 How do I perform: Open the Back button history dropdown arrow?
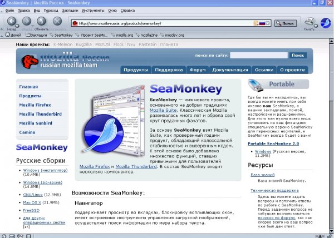17,26
